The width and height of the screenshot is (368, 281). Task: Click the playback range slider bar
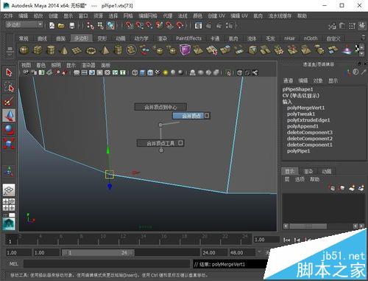98,252
